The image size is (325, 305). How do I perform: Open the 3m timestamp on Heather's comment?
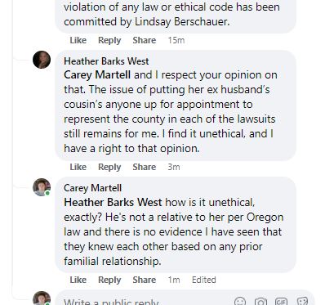coord(174,167)
